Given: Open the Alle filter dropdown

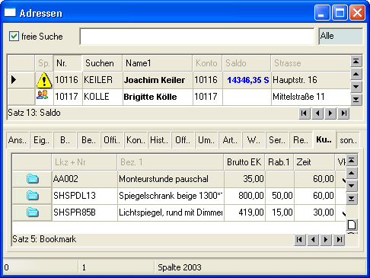Looking at the screenshot, I should pos(340,37).
